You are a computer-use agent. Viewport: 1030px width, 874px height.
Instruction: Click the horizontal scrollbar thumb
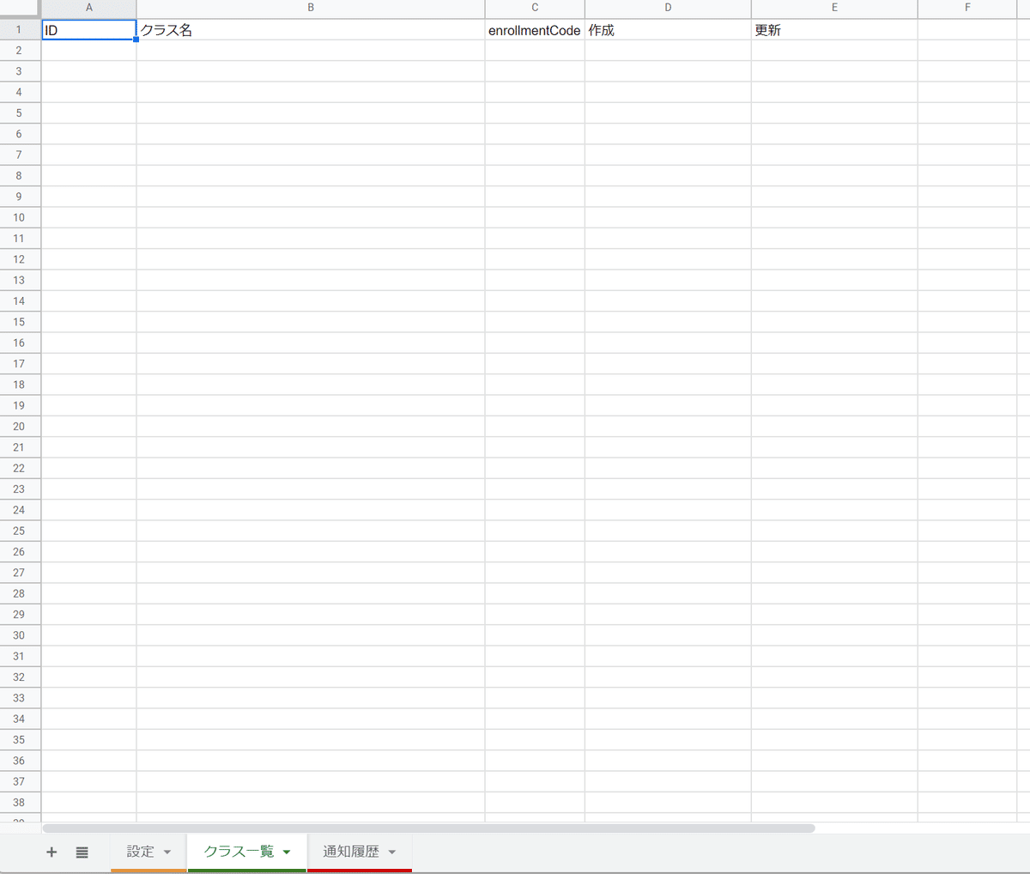point(428,828)
